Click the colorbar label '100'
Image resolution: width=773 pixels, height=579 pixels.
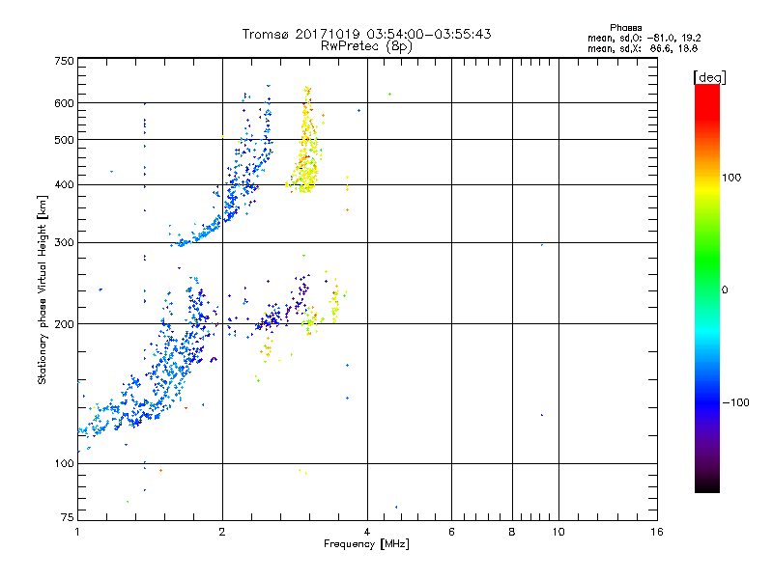pos(731,178)
